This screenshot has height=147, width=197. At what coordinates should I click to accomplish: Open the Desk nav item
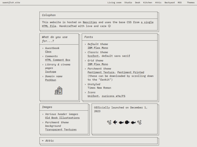(x=138, y=3)
